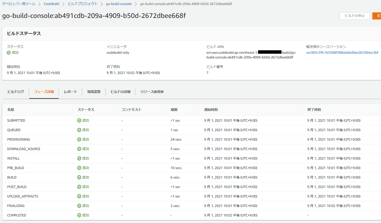
Task: Click the QUEUED row success icon
Action: pyautogui.click(x=79, y=130)
